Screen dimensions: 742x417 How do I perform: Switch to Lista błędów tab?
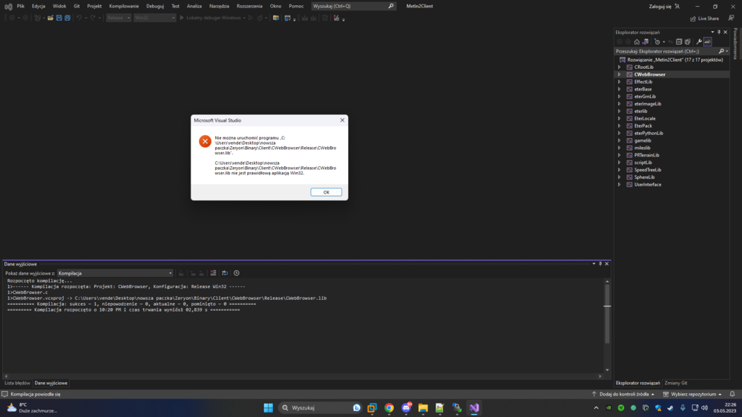coord(18,383)
